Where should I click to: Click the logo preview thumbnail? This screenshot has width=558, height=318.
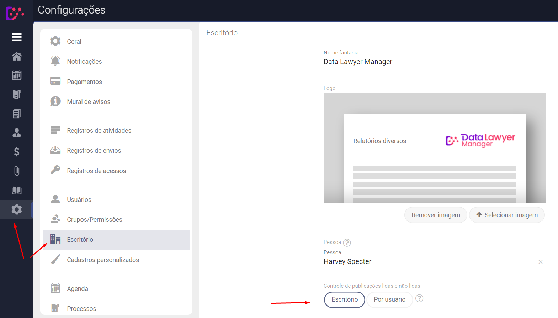pyautogui.click(x=434, y=148)
